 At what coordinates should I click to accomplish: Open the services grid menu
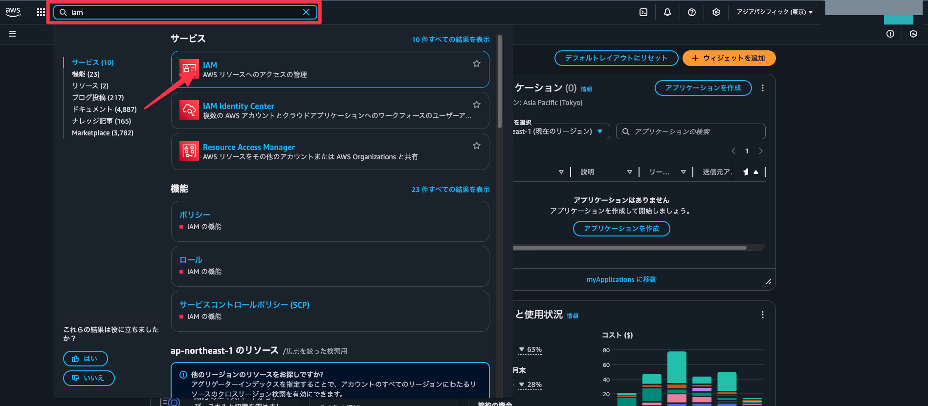(x=41, y=12)
